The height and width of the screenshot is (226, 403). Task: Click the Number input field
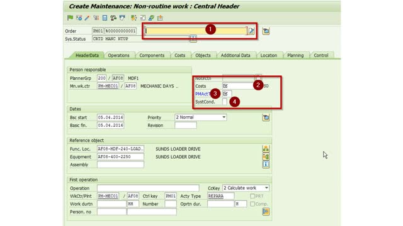(x=171, y=204)
